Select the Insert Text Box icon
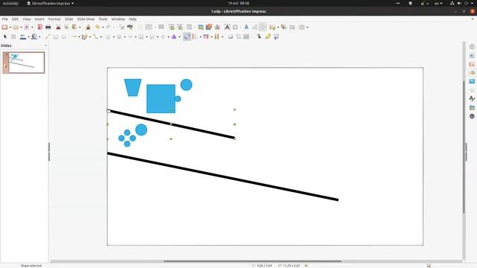Screen dimensions: 477x268 [x=227, y=27]
